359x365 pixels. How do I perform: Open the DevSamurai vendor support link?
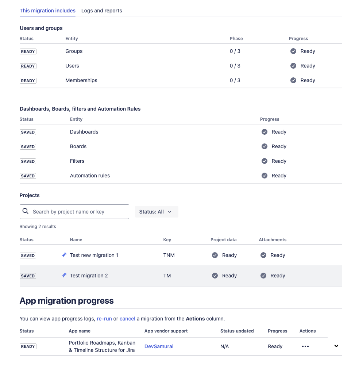(x=159, y=346)
